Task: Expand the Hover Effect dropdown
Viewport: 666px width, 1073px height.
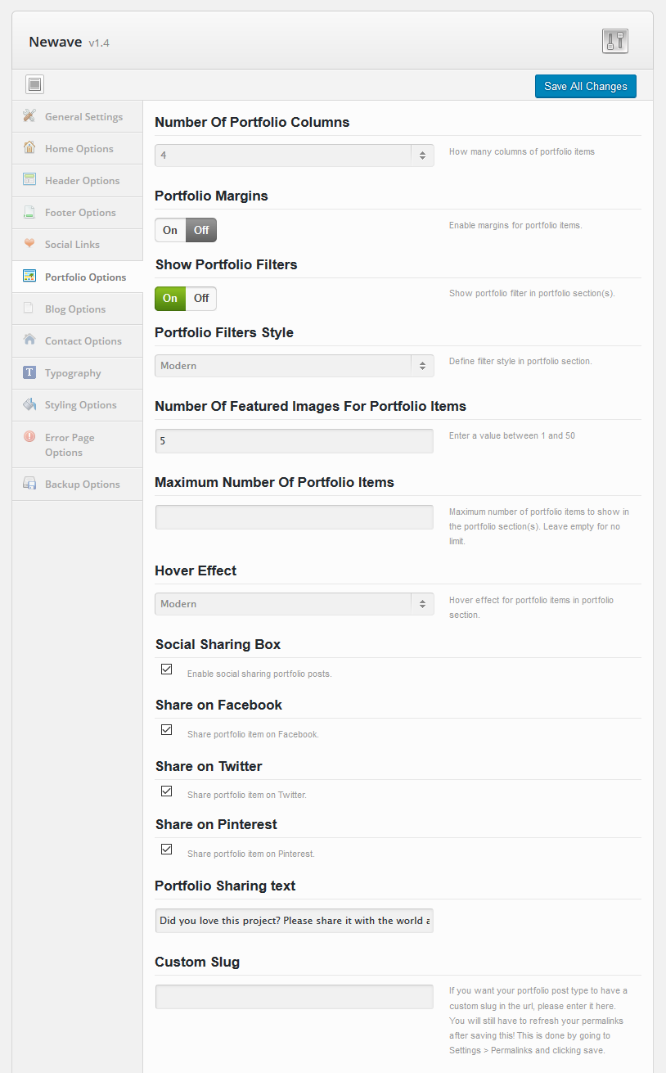Action: (295, 603)
